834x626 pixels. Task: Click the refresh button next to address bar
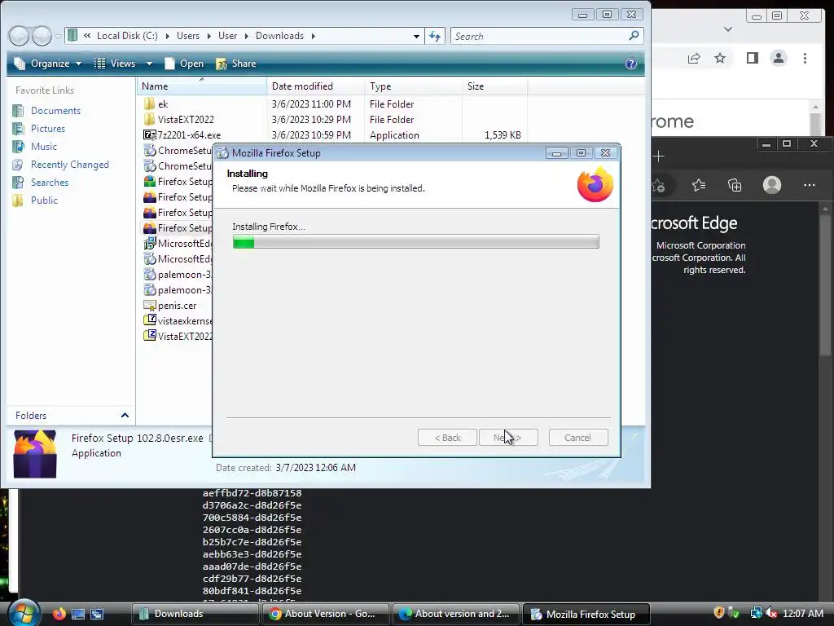(x=435, y=36)
